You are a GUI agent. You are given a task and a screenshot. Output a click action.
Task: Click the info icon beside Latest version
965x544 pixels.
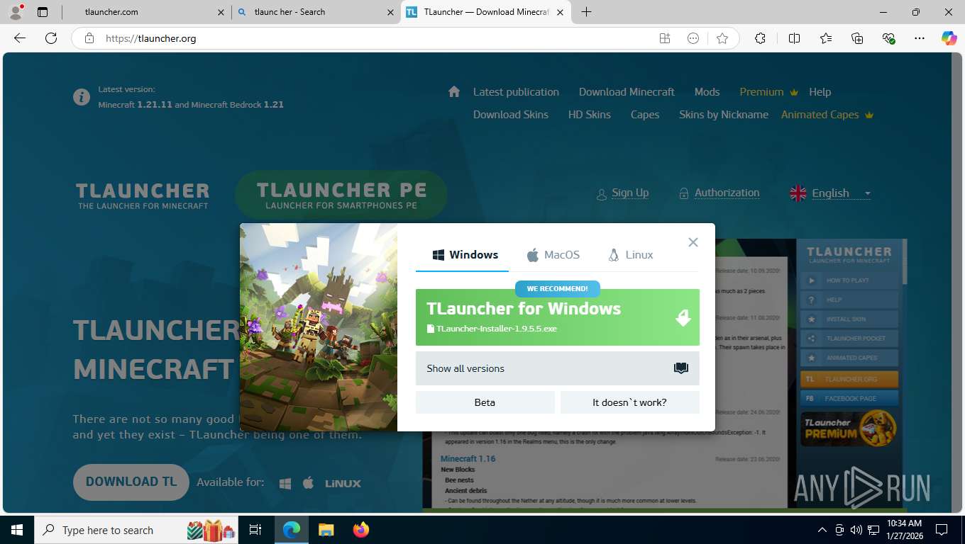tap(82, 96)
